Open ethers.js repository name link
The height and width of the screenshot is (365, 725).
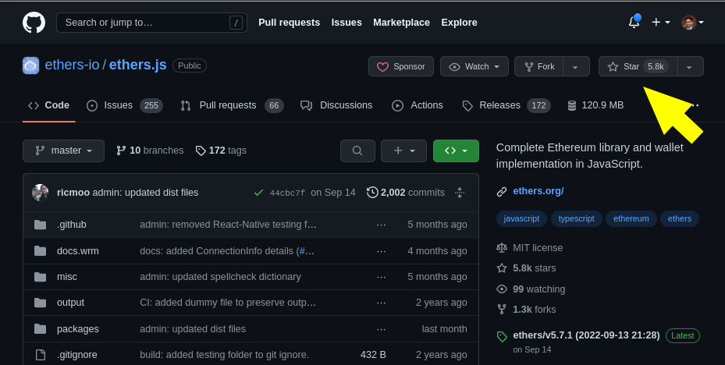(138, 66)
